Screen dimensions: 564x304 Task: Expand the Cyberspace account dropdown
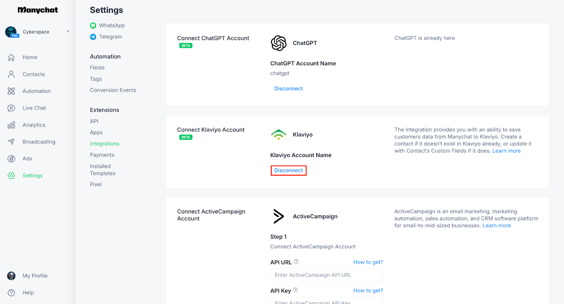click(68, 32)
